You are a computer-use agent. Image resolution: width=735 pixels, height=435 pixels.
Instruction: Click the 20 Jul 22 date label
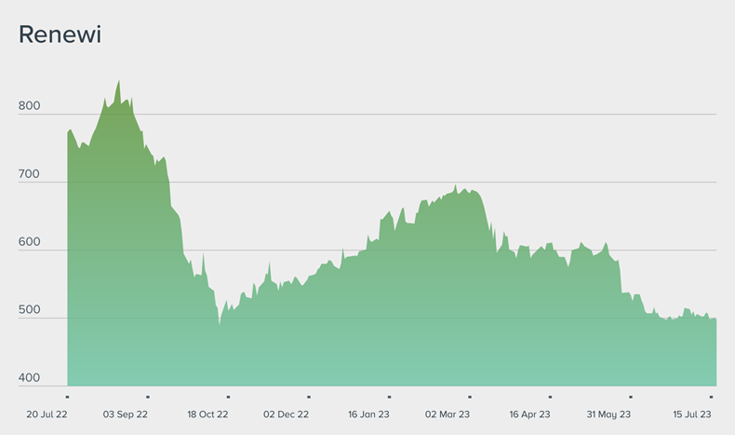46,415
